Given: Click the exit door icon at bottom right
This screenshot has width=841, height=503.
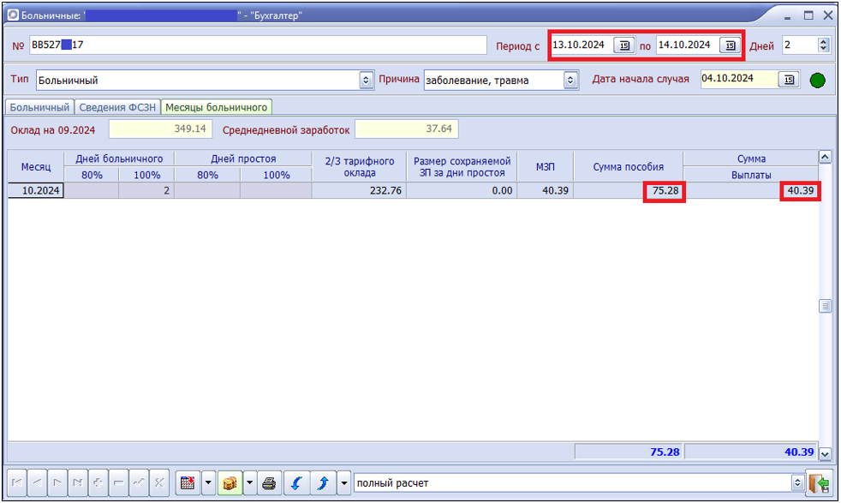Looking at the screenshot, I should [x=820, y=483].
